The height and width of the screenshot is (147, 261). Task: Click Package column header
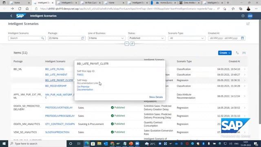pos(18,61)
